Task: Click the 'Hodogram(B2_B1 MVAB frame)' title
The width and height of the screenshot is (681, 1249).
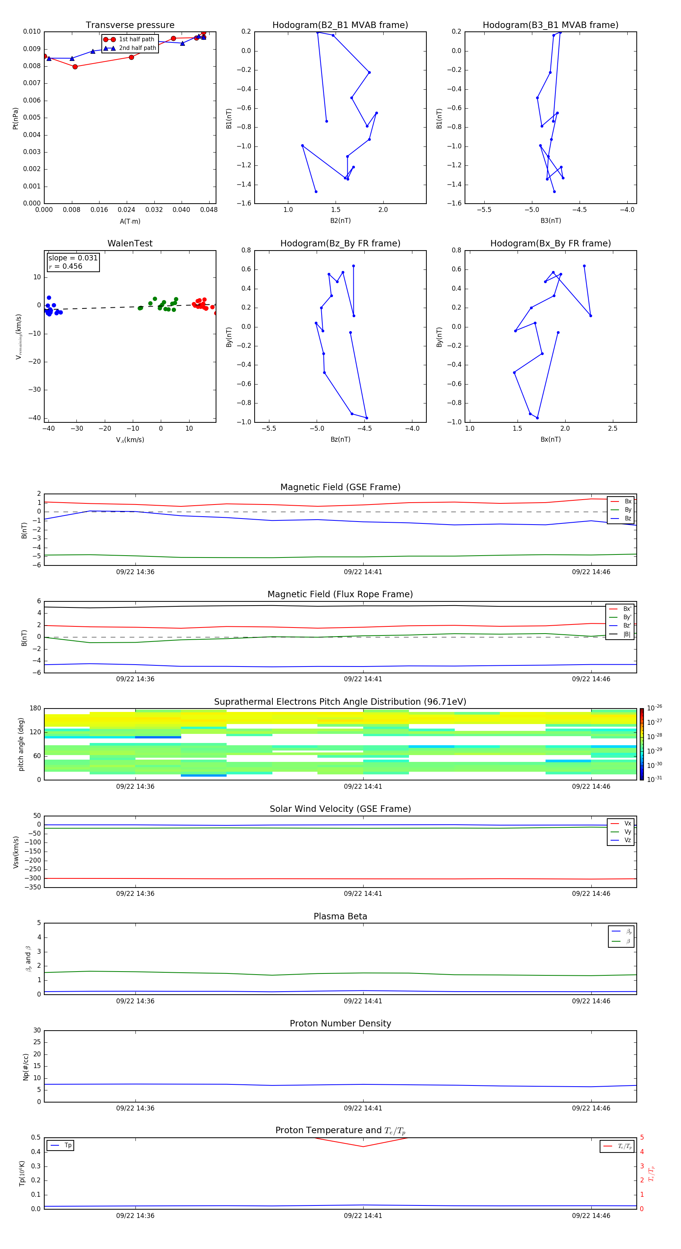Action: tap(340, 25)
